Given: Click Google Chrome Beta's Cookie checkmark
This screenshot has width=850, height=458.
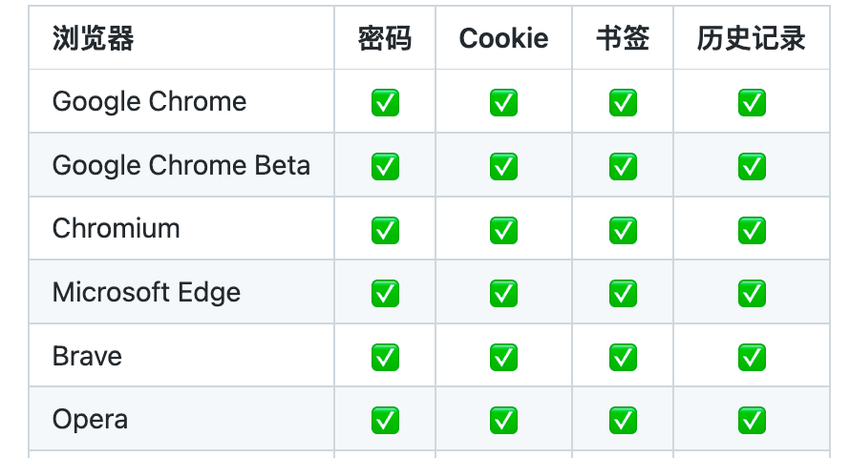Looking at the screenshot, I should pos(503,166).
